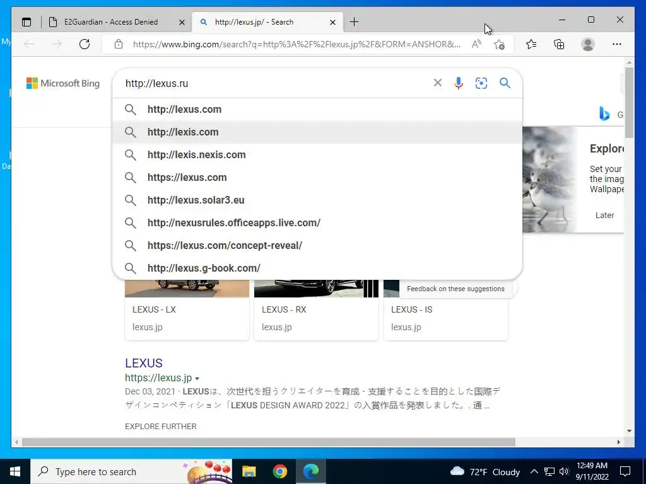This screenshot has width=646, height=484.
Task: Select Microsoft Edge taskbar icon
Action: point(311,471)
